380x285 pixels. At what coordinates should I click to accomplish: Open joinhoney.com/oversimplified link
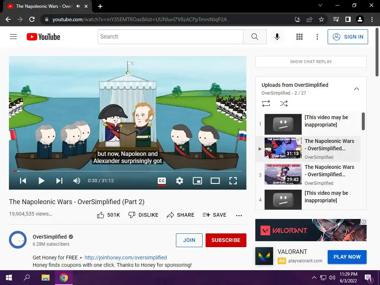pyautogui.click(x=125, y=258)
